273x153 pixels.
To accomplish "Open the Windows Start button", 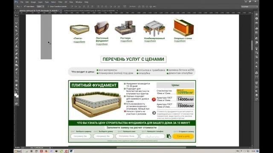I will [18, 151].
